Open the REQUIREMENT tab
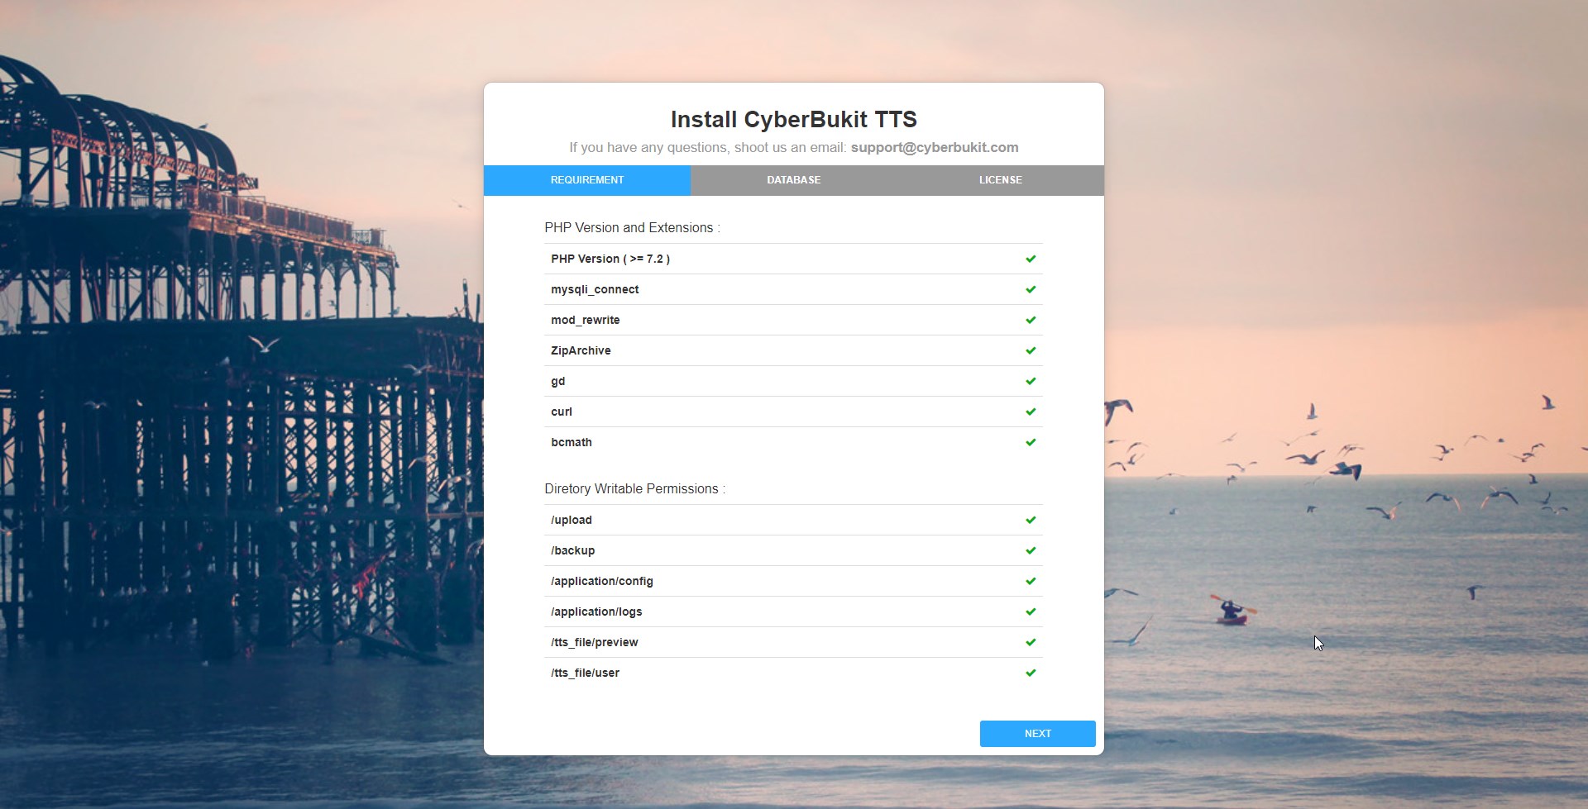Viewport: 1588px width, 809px height. (x=587, y=180)
